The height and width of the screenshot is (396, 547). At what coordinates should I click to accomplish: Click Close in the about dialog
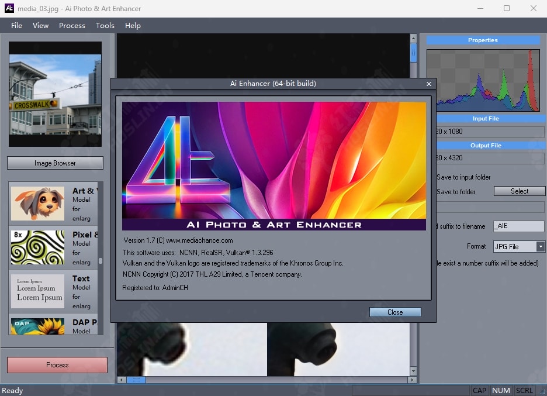point(395,312)
